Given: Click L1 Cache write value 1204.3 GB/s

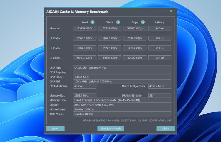Looking at the screenshot, I should pos(110,38).
